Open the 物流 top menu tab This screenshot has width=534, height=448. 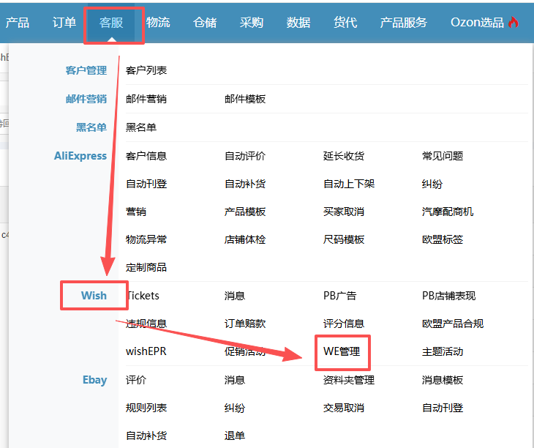(158, 23)
